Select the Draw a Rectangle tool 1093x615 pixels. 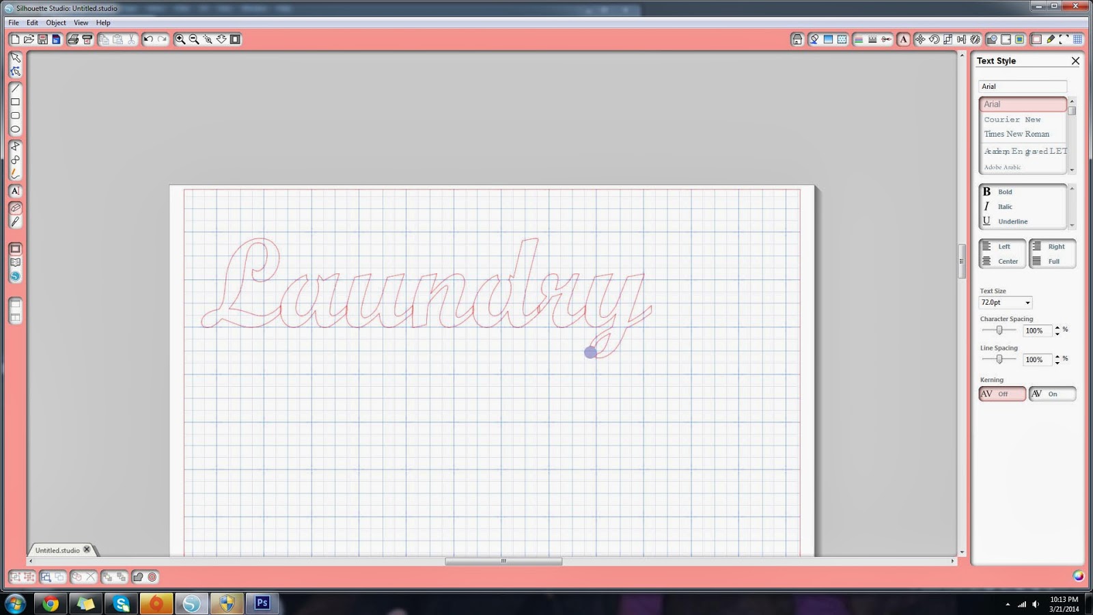[15, 102]
